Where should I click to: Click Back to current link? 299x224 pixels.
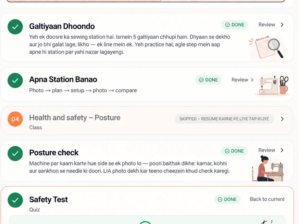coord(267,199)
